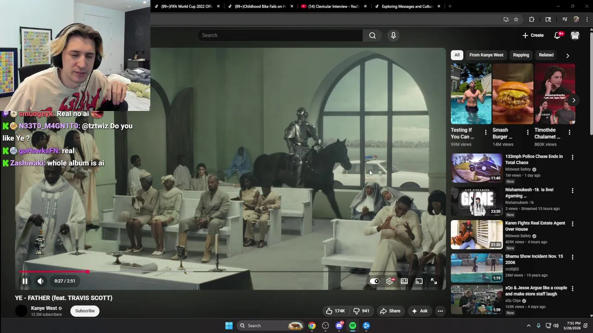Image resolution: width=593 pixels, height=333 pixels.
Task: Open options for 133mph Police Chase video
Action: pyautogui.click(x=573, y=157)
